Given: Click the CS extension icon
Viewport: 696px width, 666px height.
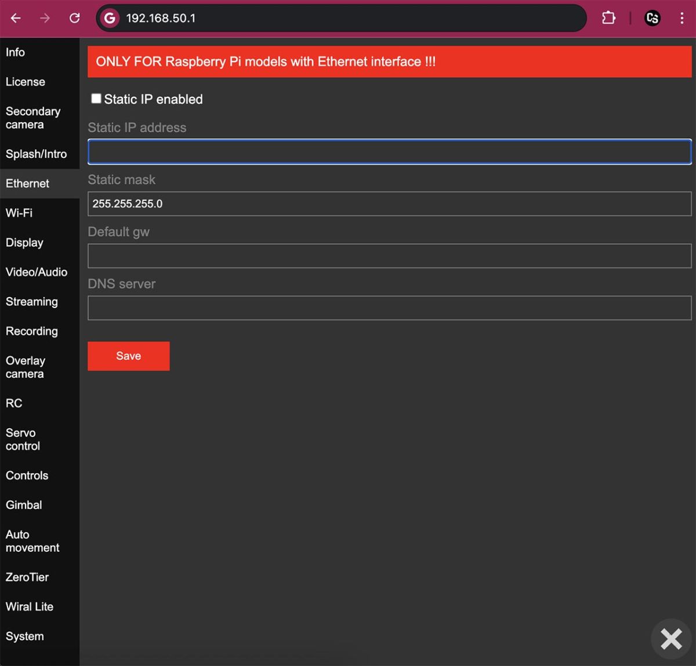Looking at the screenshot, I should (x=652, y=18).
